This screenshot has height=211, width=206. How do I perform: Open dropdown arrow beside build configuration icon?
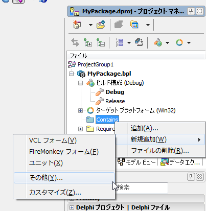tap(168, 43)
